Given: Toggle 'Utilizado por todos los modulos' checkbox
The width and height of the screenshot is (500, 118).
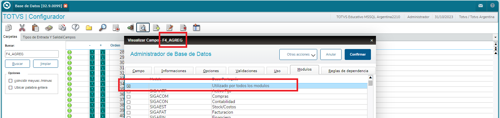Looking at the screenshot, I should point(128,86).
